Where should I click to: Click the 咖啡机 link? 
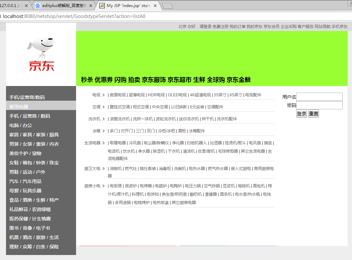click(x=244, y=186)
